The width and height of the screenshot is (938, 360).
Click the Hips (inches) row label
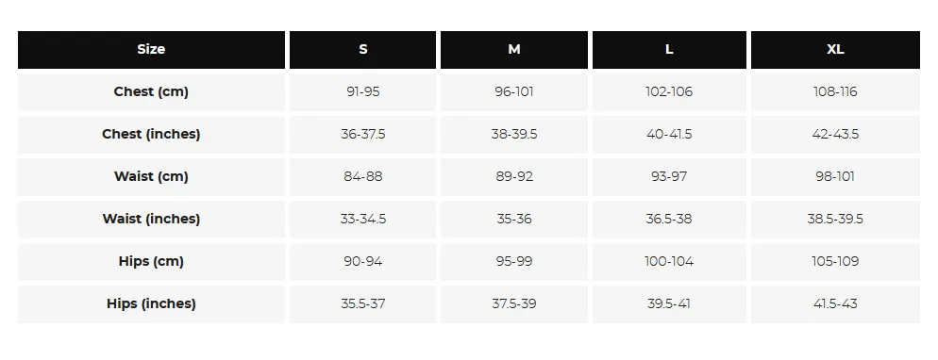[x=151, y=303]
